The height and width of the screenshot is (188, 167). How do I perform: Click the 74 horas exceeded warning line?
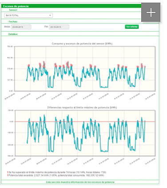[x=57, y=172]
